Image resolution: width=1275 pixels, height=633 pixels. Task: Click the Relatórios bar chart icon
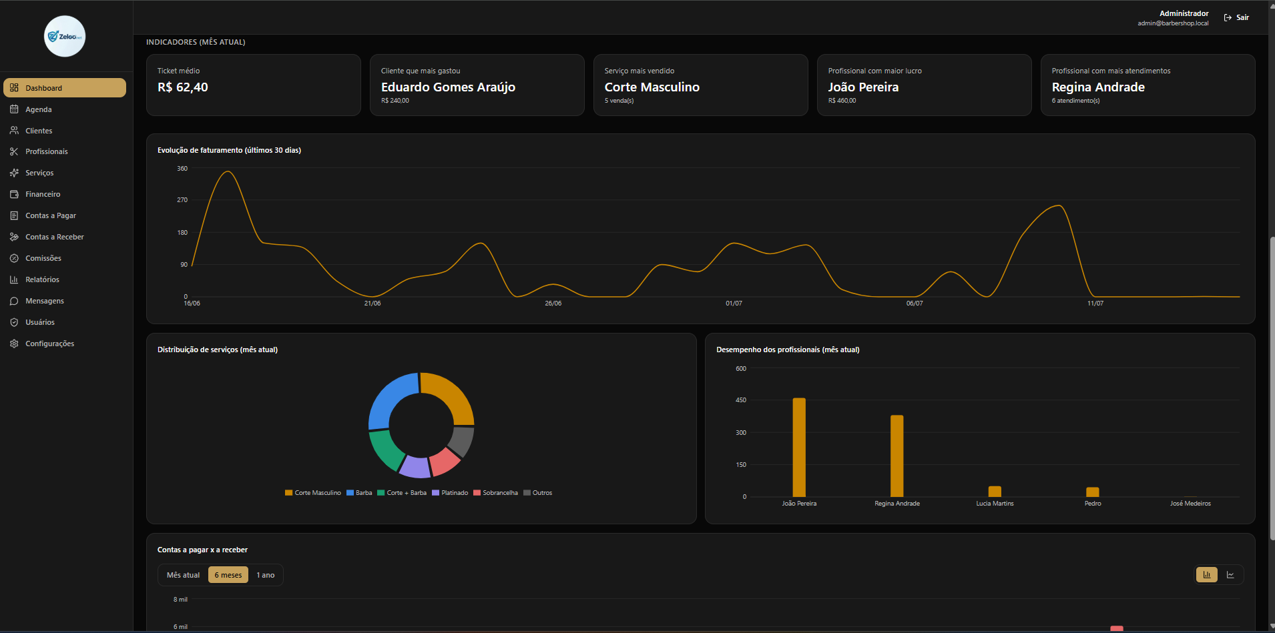click(14, 279)
